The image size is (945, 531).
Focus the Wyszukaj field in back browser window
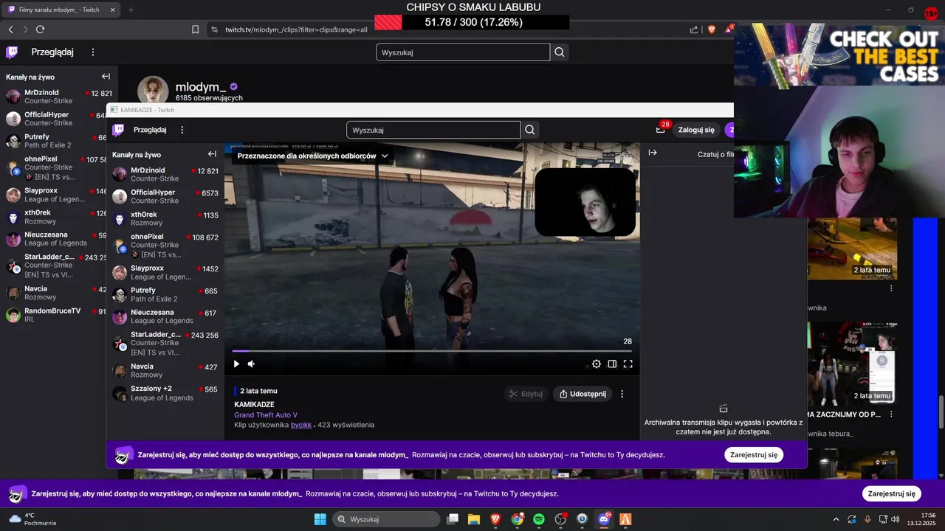coord(463,52)
